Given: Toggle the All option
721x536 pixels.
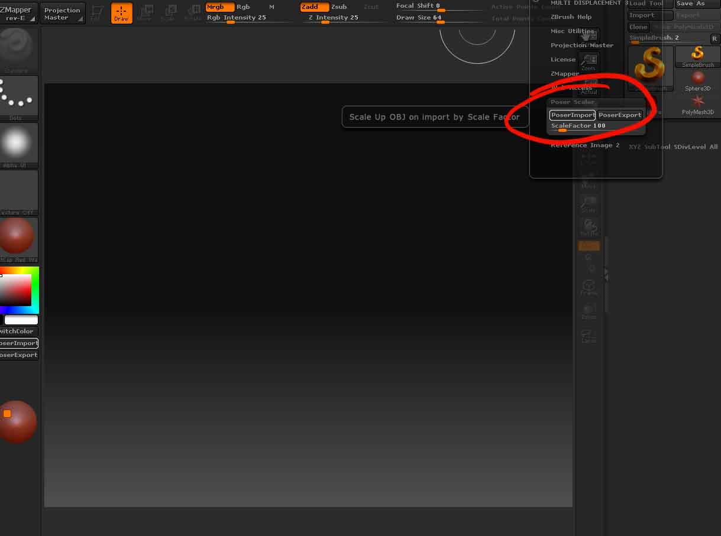Looking at the screenshot, I should coord(713,147).
